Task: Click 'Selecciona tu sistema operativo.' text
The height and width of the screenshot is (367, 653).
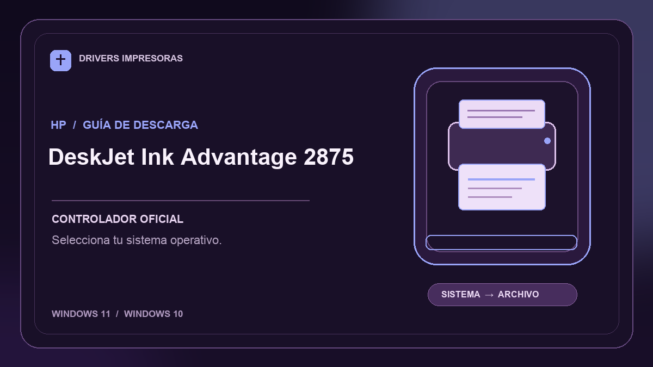Action: click(137, 240)
